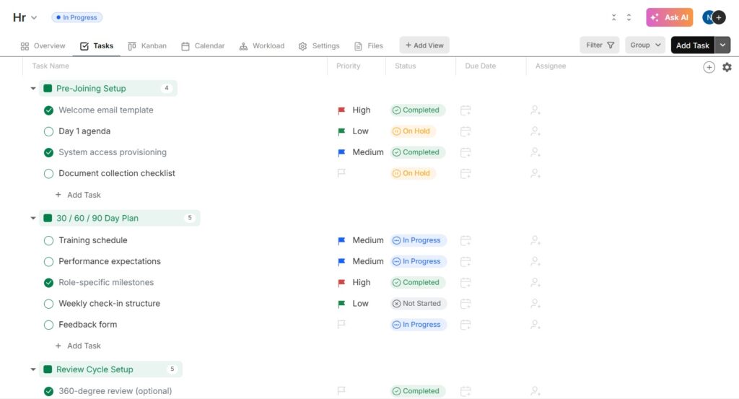Viewport: 739px width, 399px height.
Task: Click the add column plus icon
Action: (x=709, y=67)
